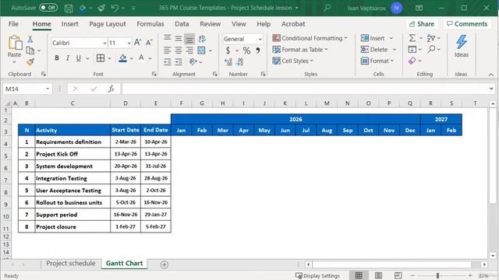Apply Borders using the grid icon

tap(101, 58)
